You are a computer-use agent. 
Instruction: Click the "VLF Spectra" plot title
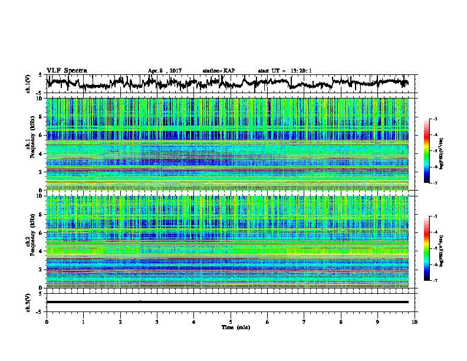click(x=67, y=71)
